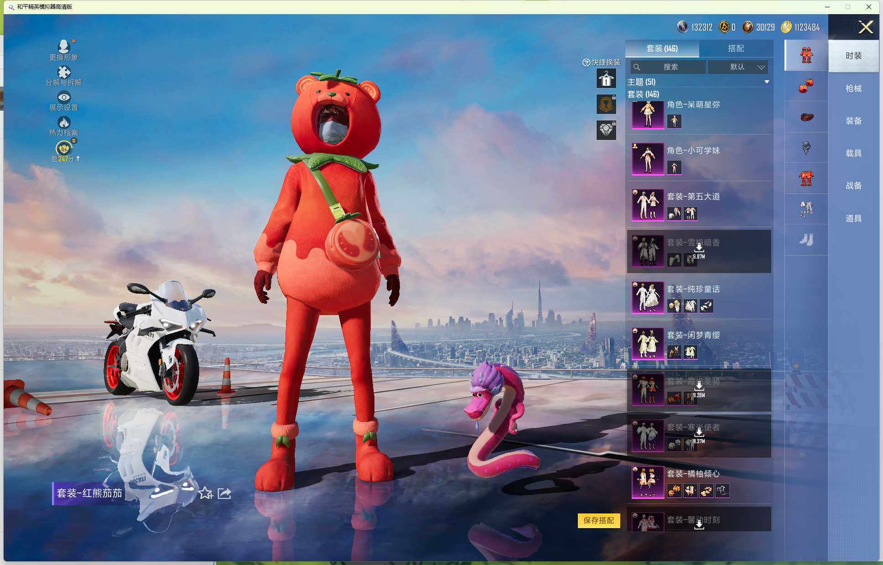883x565 pixels.
Task: Expand the 主题 (51) section arrow
Action: [x=767, y=82]
